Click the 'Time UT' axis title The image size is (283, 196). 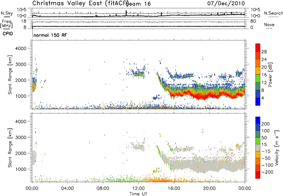[x=138, y=194]
